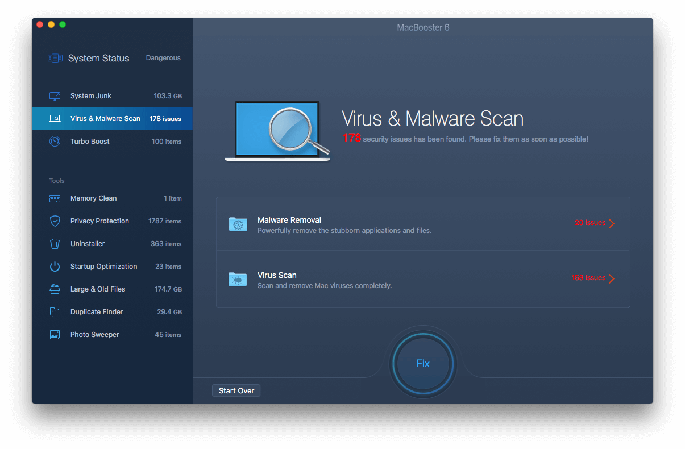Open the Memory Clean tool label

(93, 198)
